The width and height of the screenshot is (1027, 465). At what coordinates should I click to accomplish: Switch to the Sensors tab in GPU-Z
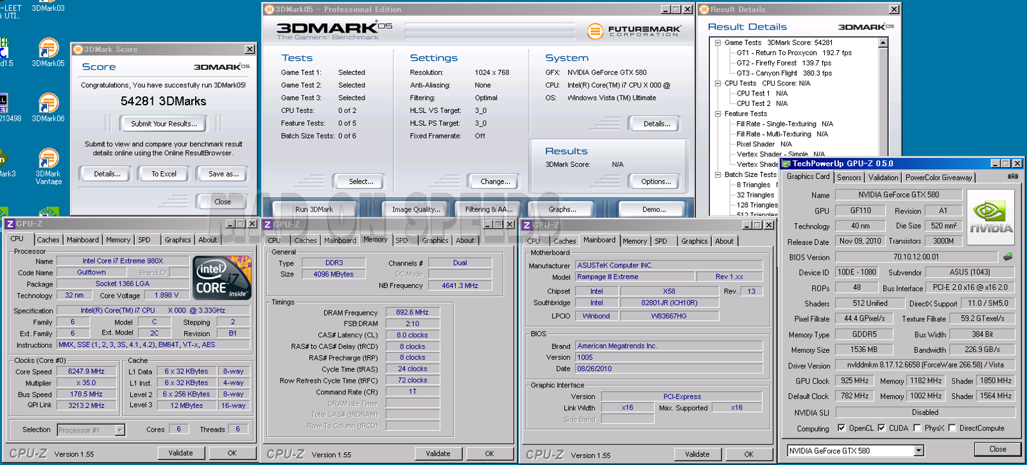pos(849,178)
